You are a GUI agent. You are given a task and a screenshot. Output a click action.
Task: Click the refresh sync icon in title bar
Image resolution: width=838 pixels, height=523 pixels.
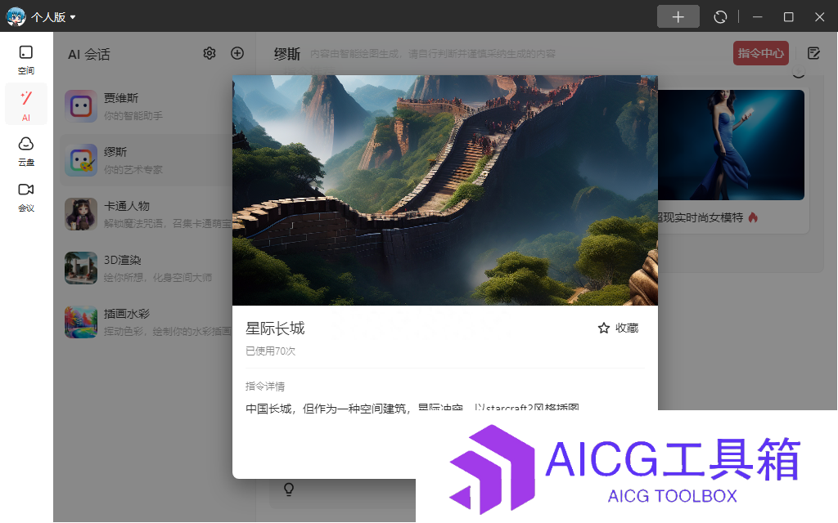coord(720,17)
